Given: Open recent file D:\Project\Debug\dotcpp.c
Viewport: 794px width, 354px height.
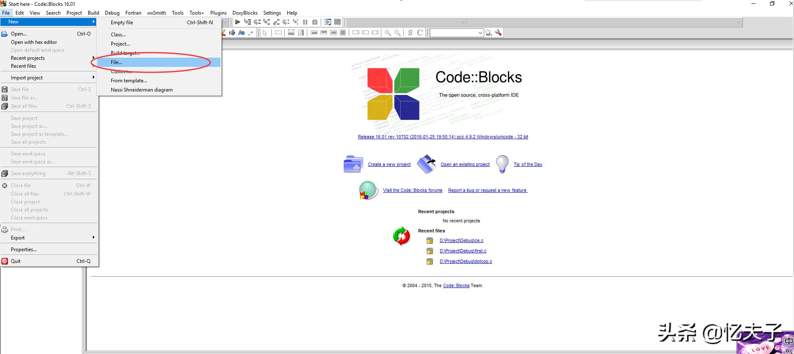Looking at the screenshot, I should point(466,261).
